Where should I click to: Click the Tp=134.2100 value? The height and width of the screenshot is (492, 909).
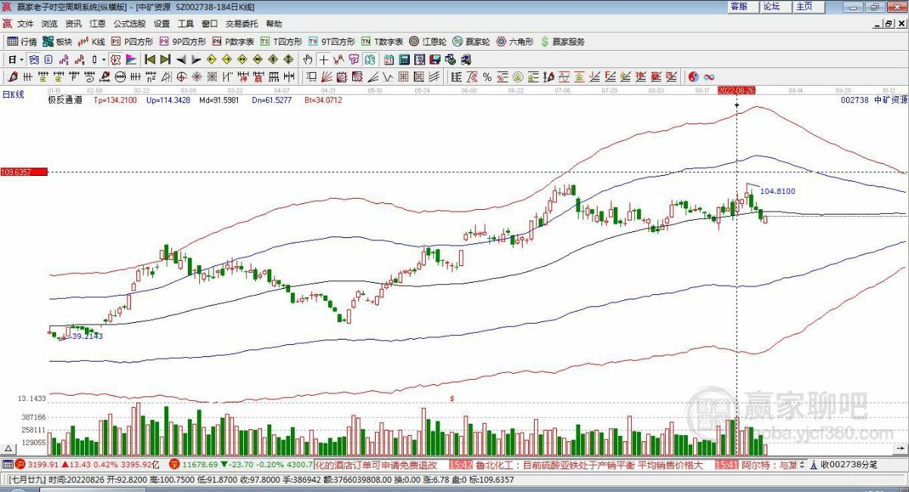[115, 99]
